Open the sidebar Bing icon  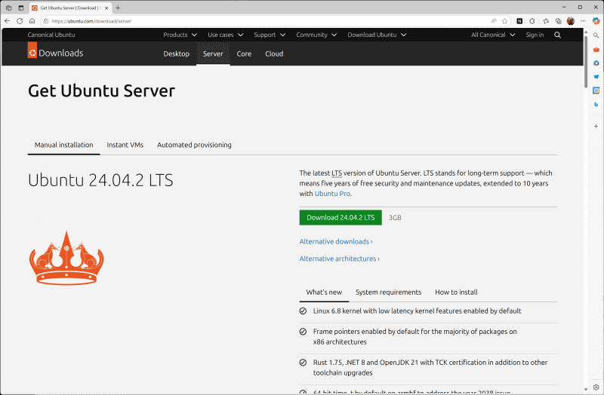(x=596, y=104)
